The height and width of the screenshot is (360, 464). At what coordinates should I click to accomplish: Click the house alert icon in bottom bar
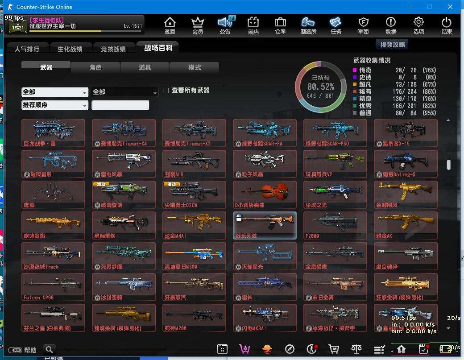tap(401, 349)
